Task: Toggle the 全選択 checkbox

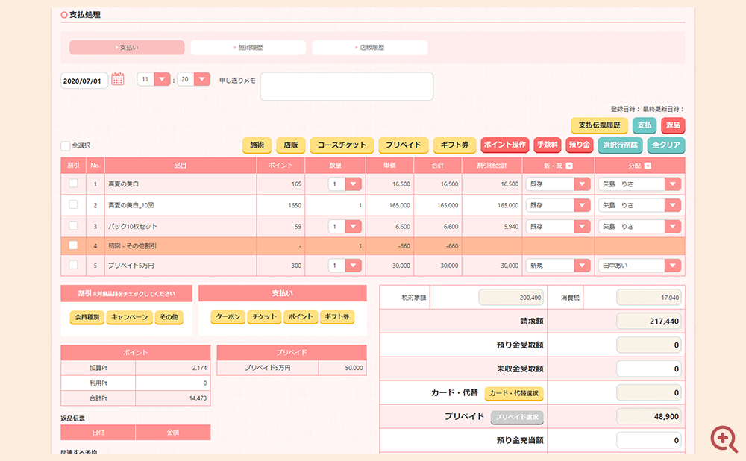Action: [x=66, y=145]
